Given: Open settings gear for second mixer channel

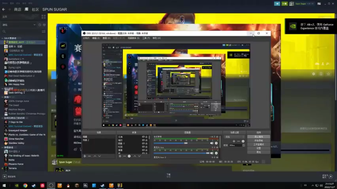Looking at the screenshot, I should pyautogui.click(x=216, y=153).
